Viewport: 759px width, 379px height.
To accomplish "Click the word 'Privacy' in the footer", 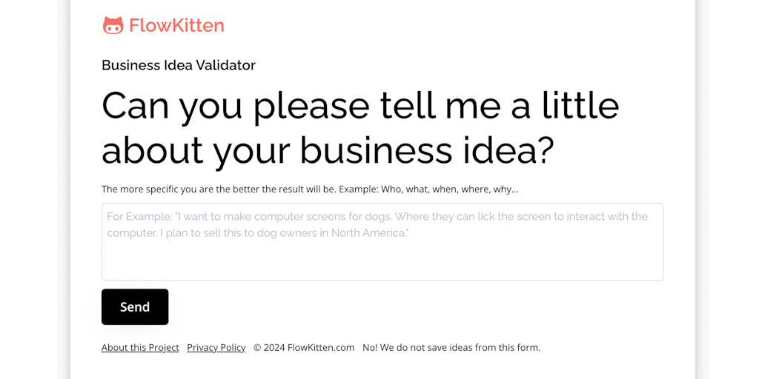I will pyautogui.click(x=202, y=347).
